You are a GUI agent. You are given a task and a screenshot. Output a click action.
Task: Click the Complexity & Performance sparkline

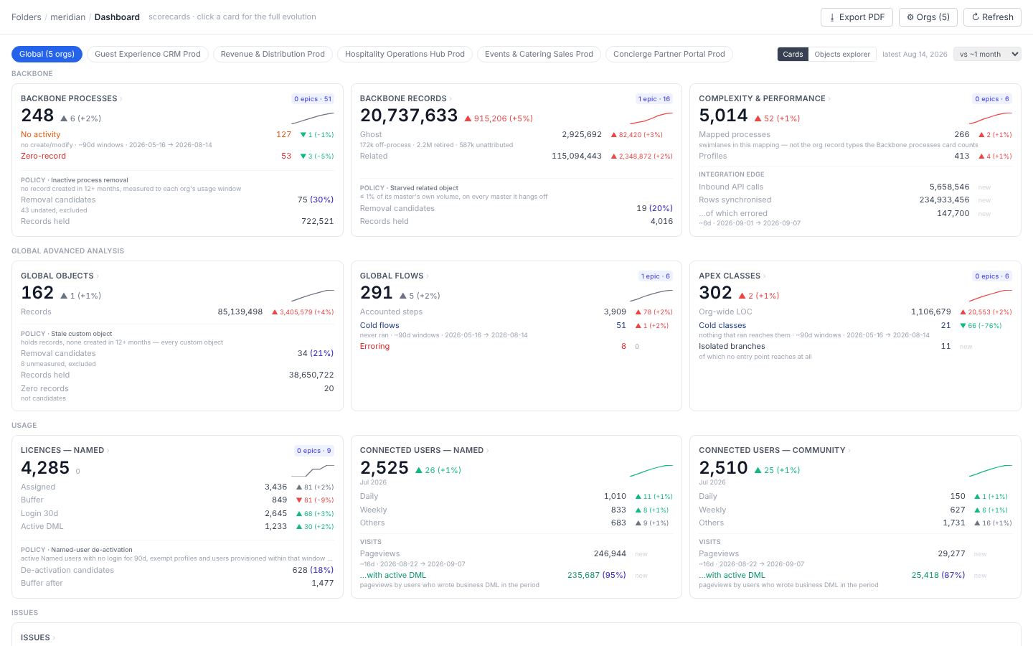pos(991,118)
